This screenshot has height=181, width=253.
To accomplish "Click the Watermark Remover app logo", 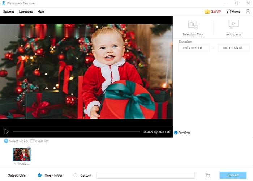I will click(x=4, y=3).
